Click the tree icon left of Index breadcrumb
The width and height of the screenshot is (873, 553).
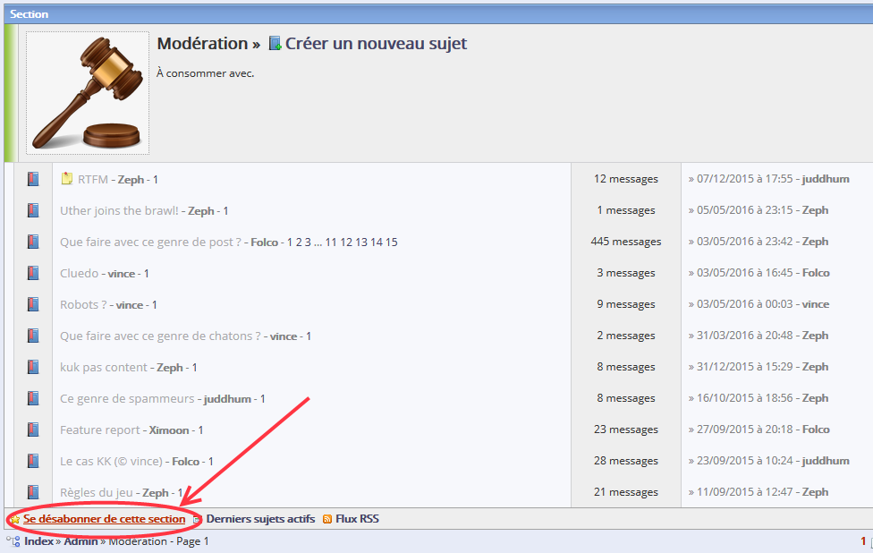tap(13, 541)
